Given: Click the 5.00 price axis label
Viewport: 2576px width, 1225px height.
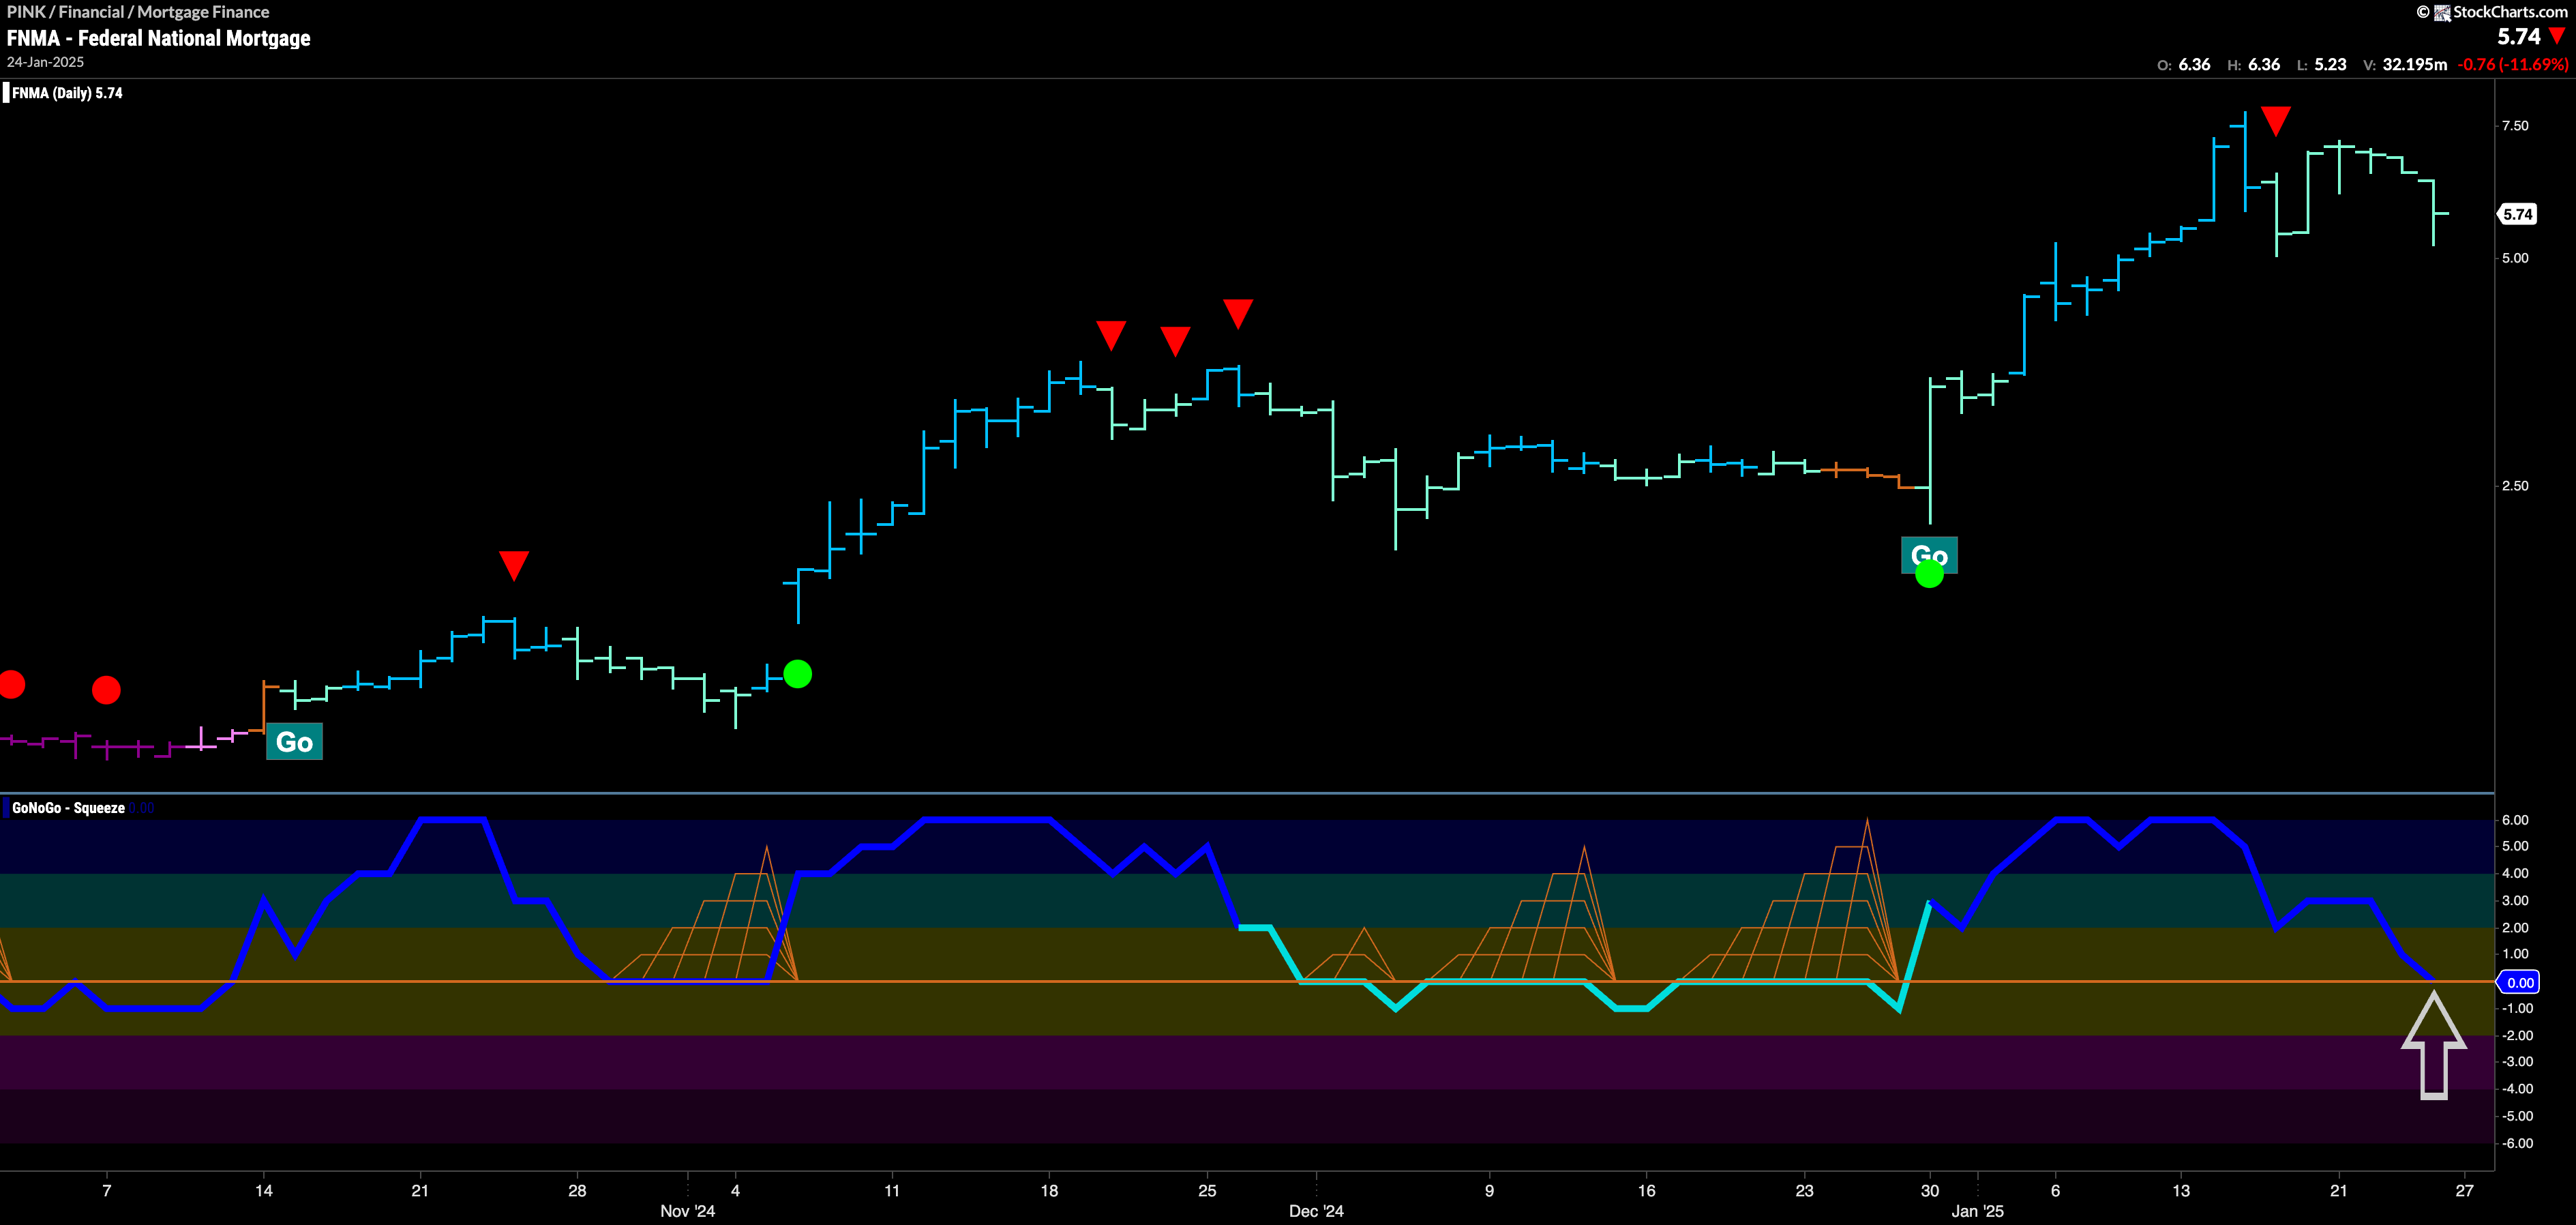Looking at the screenshot, I should (2514, 258).
